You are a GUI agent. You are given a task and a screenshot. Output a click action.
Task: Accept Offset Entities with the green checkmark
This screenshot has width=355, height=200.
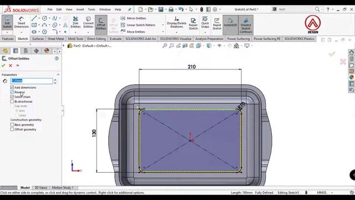[3, 66]
